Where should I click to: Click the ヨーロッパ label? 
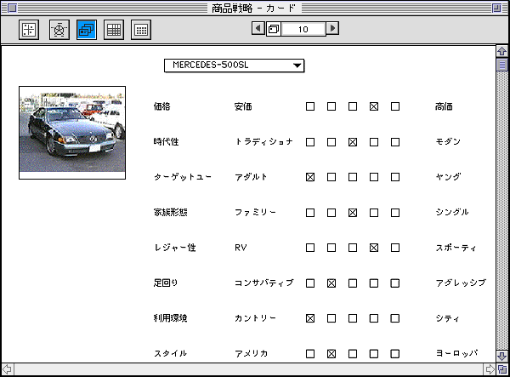click(456, 353)
